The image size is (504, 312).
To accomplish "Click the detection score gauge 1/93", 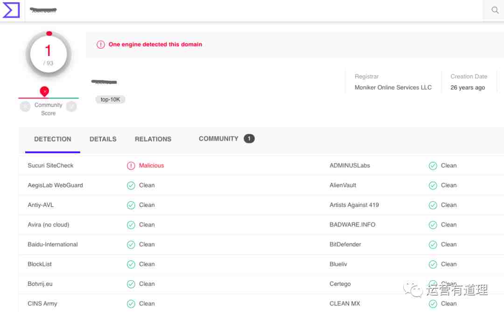I will [x=49, y=54].
